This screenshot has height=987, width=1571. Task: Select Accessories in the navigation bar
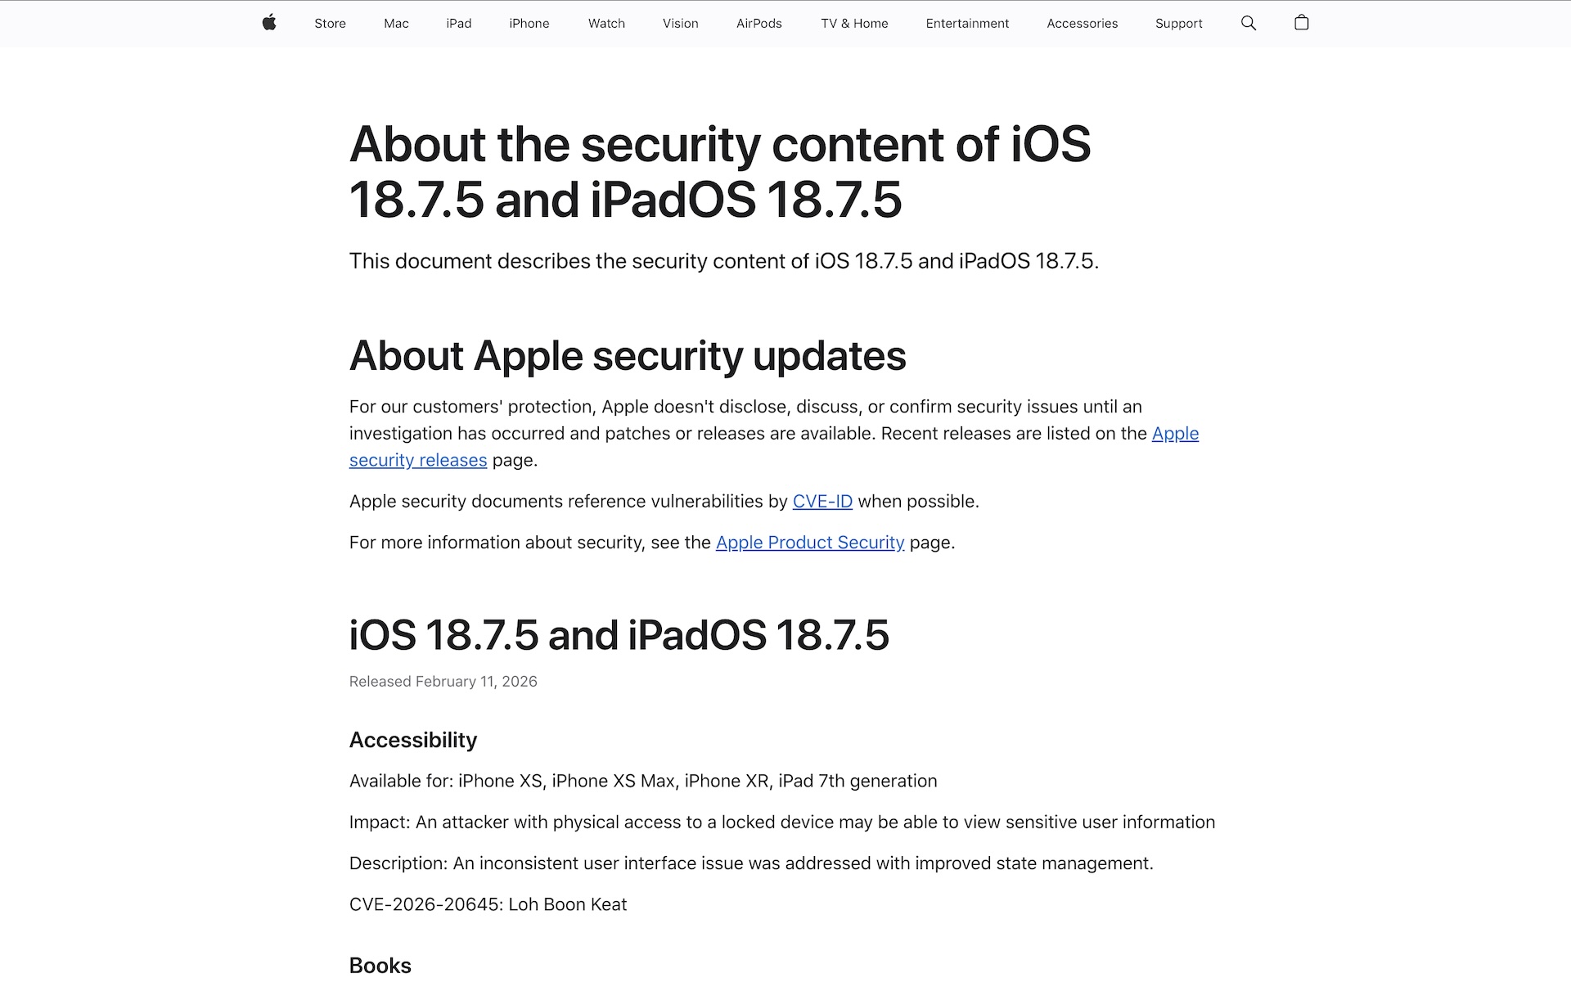1082,24
